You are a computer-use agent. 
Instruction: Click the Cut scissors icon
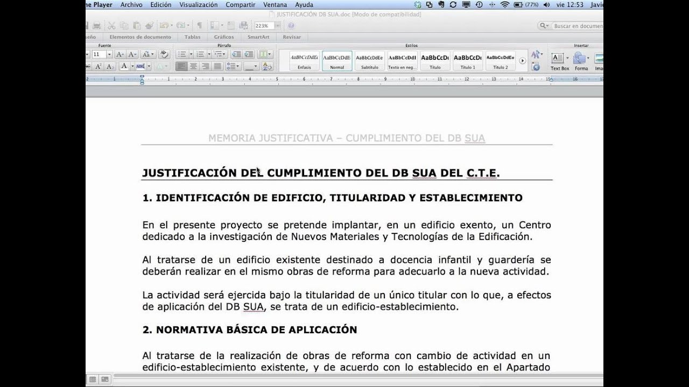click(x=111, y=25)
